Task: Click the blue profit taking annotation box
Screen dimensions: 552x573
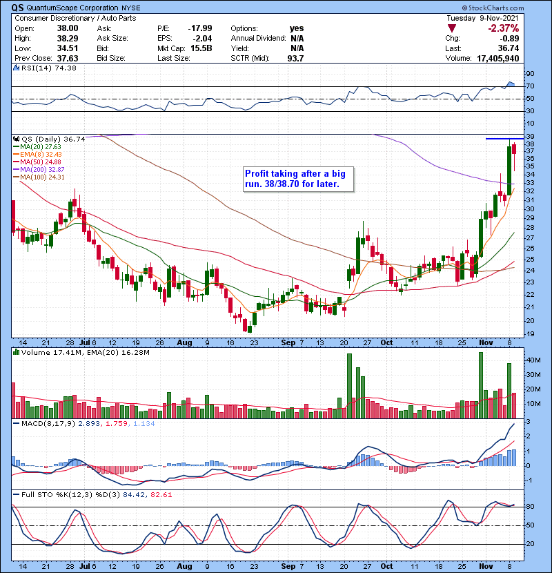Action: point(298,179)
